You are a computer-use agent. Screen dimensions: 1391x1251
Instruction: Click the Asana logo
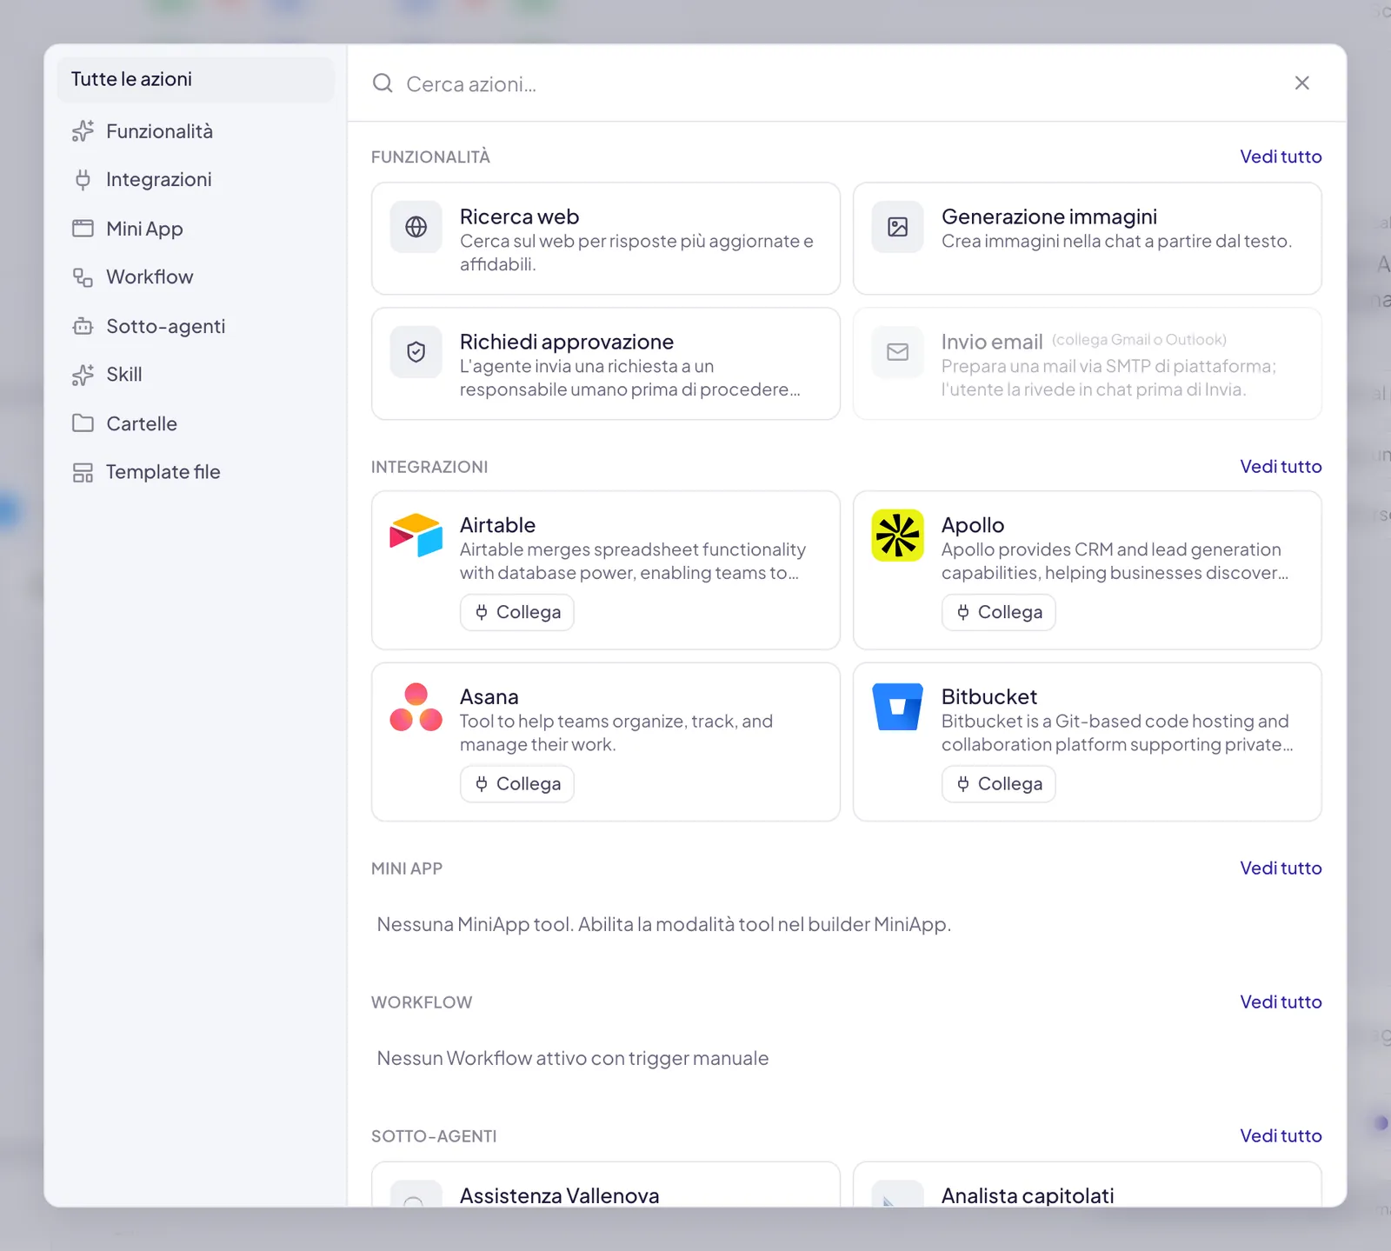coord(416,707)
